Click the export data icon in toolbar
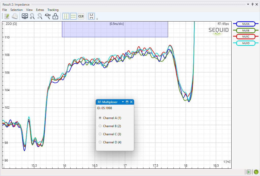Viewport: 260px width, 176px height. (x=7, y=16)
